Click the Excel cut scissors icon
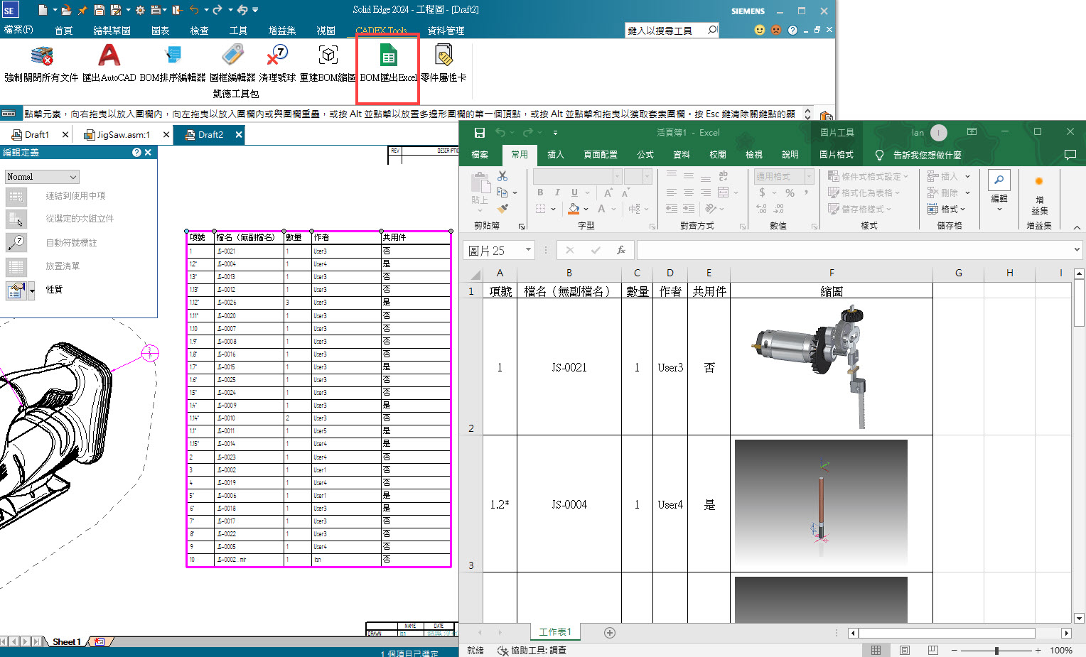 click(x=502, y=175)
